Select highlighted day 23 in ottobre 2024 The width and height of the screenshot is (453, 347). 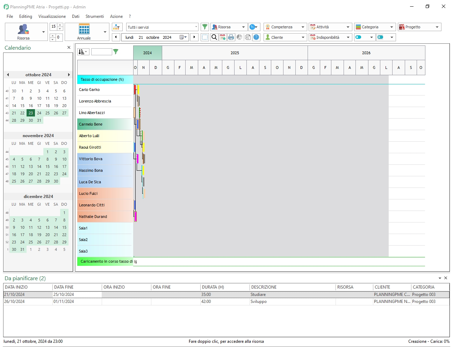click(31, 113)
